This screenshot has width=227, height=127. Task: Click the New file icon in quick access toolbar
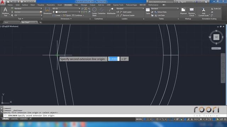(x=8, y=2)
